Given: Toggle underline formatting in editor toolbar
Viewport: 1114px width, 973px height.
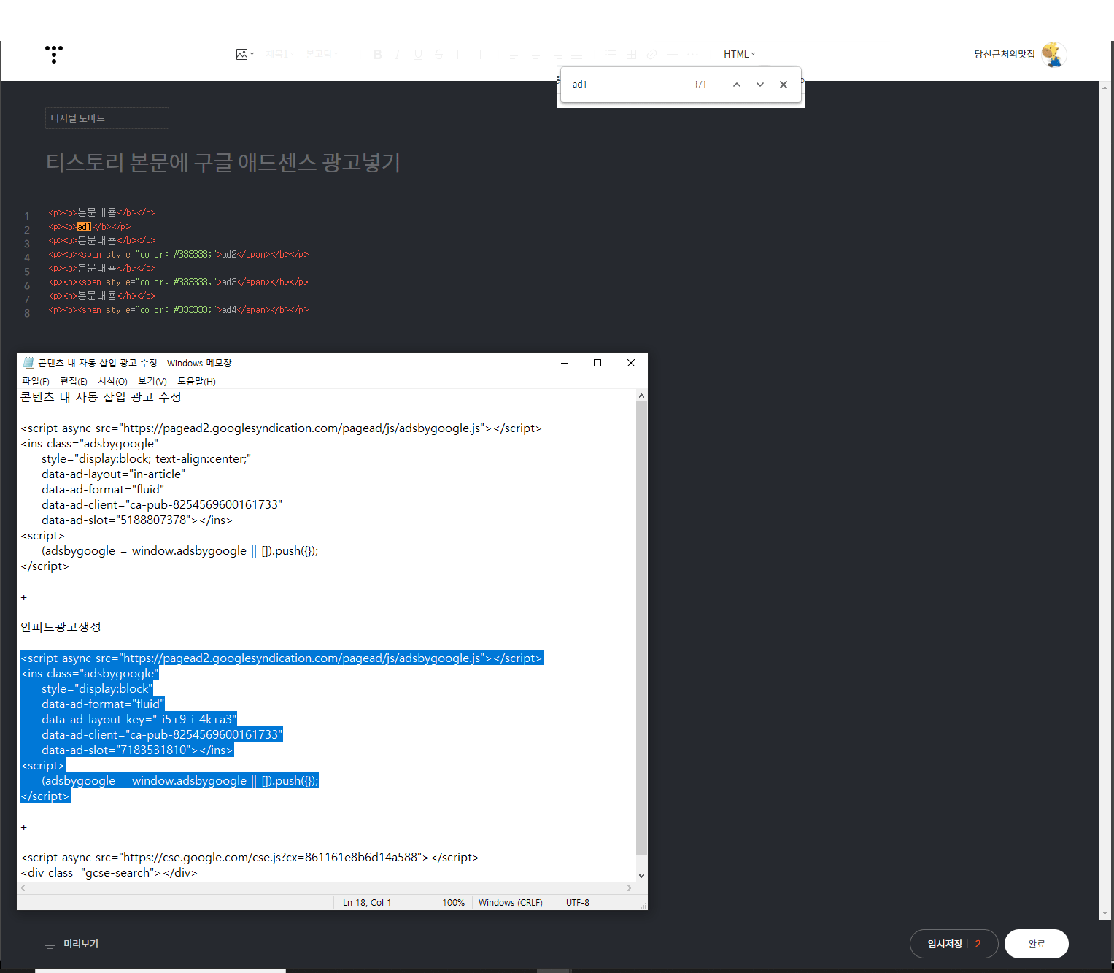Looking at the screenshot, I should [x=418, y=54].
